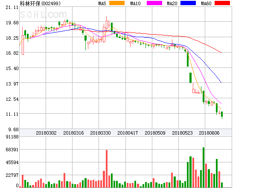256x188 pixels.
Task: Click the 20180302 date label
Action: click(x=46, y=133)
